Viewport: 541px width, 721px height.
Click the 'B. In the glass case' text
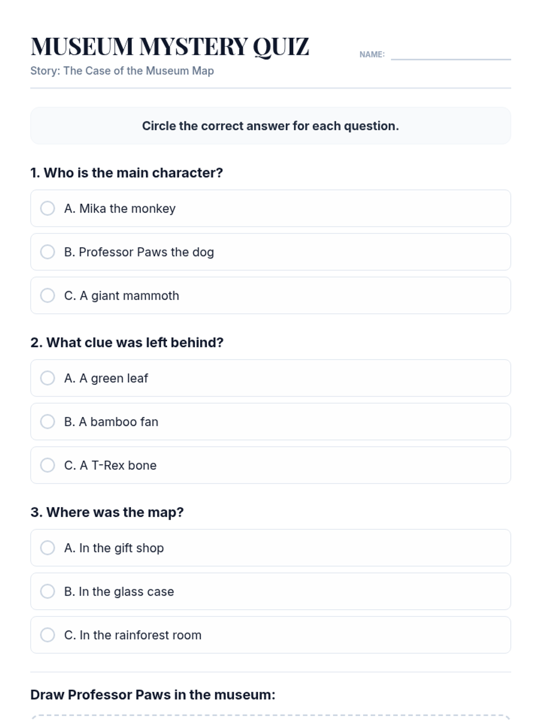point(119,592)
